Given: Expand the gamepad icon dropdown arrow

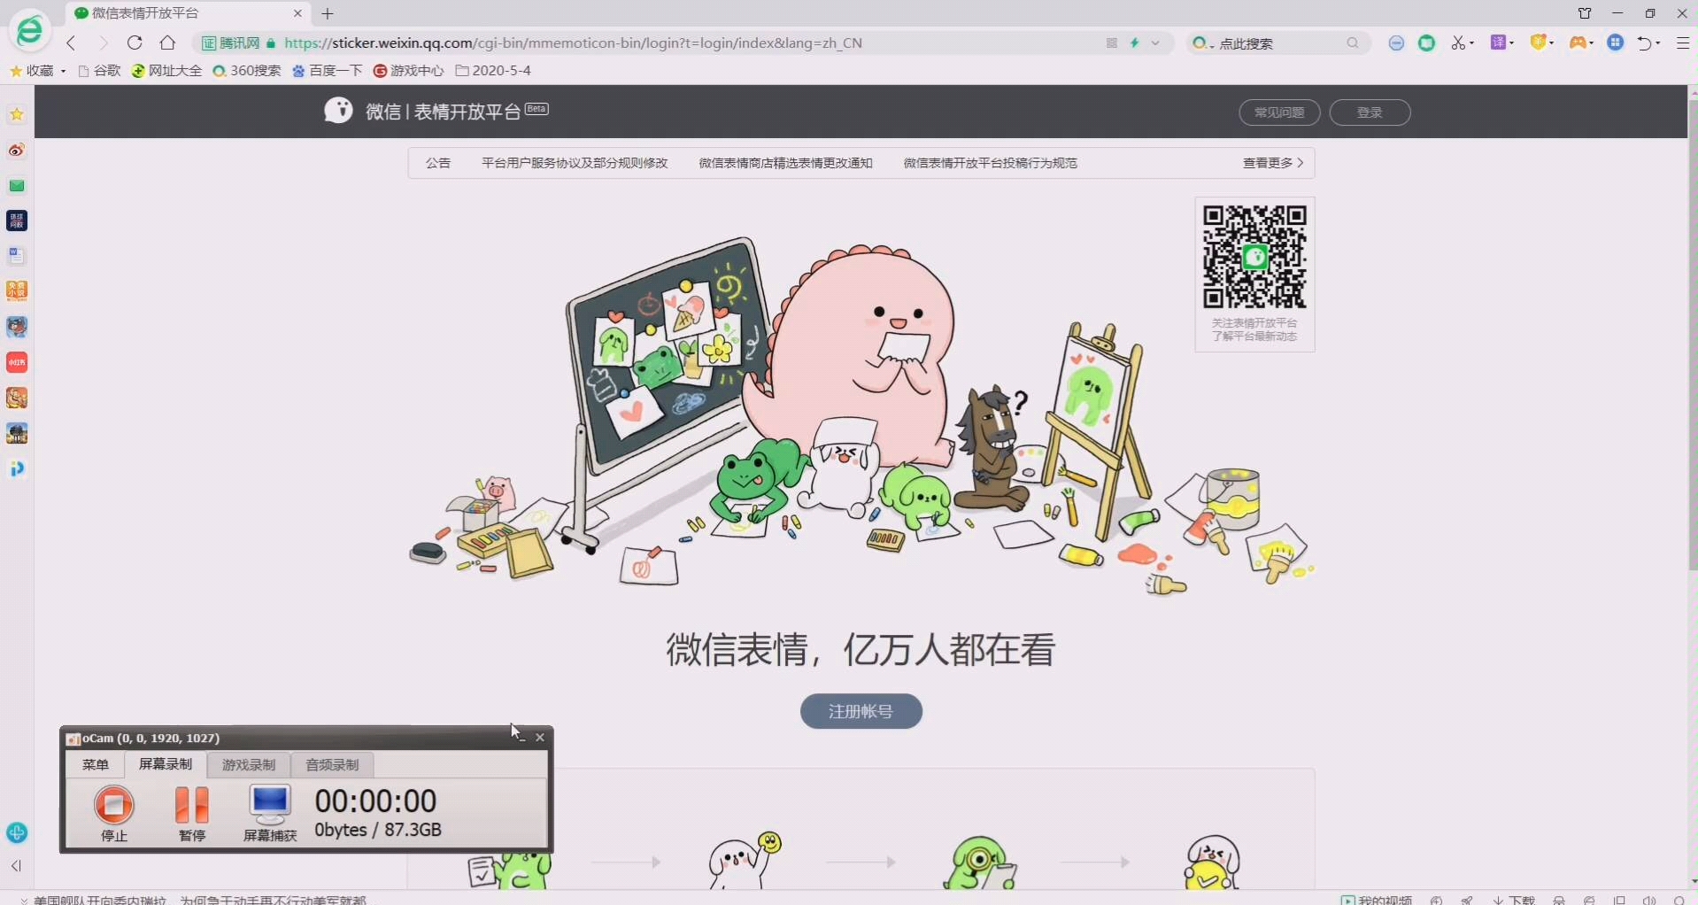Looking at the screenshot, I should point(1592,43).
